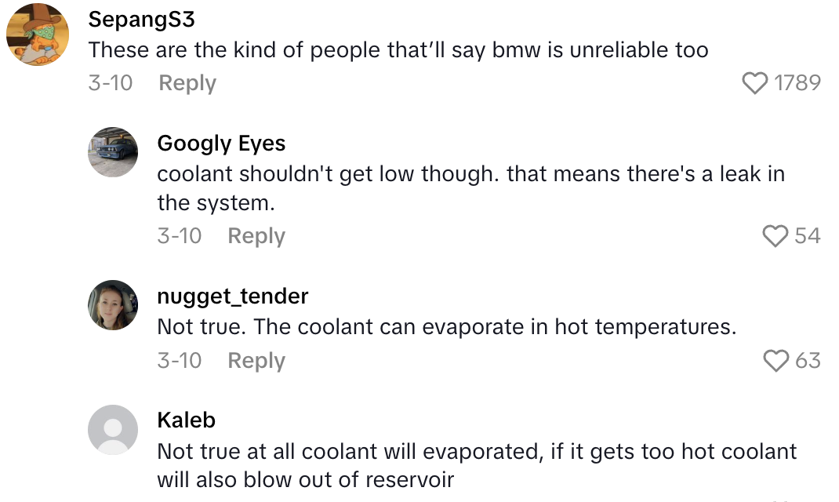Reply to Googly Eyes' leak comment
The height and width of the screenshot is (502, 839).
pyautogui.click(x=256, y=236)
